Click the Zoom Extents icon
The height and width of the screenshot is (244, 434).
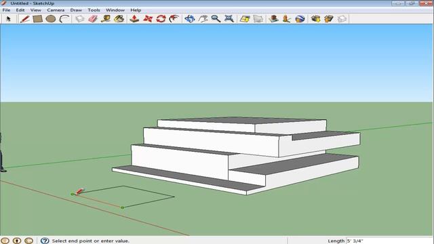click(229, 19)
